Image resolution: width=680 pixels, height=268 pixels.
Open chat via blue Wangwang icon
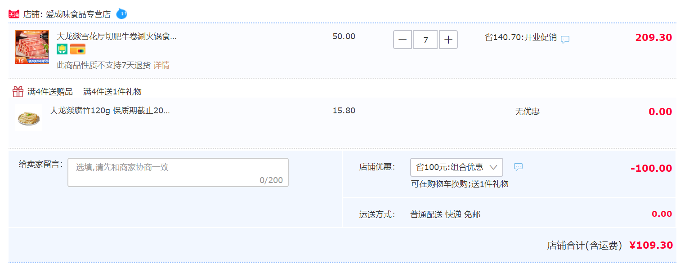point(121,14)
